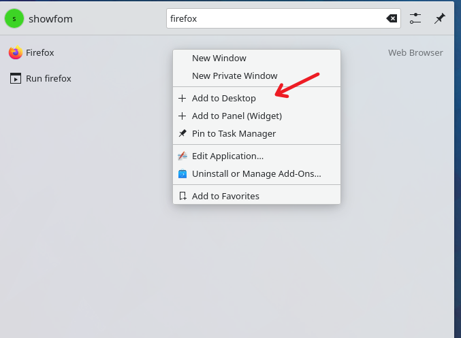461x338 pixels.
Task: Select Add to Panel (Widget) entry
Action: point(257,116)
